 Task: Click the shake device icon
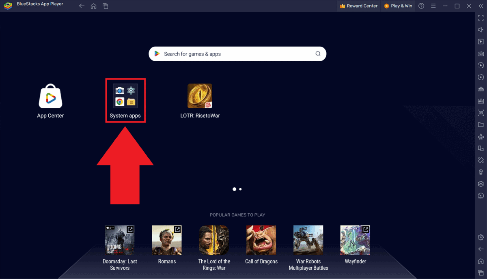pos(481,160)
